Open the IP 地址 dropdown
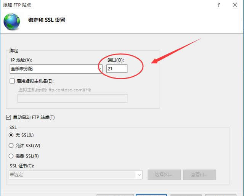 (56, 69)
